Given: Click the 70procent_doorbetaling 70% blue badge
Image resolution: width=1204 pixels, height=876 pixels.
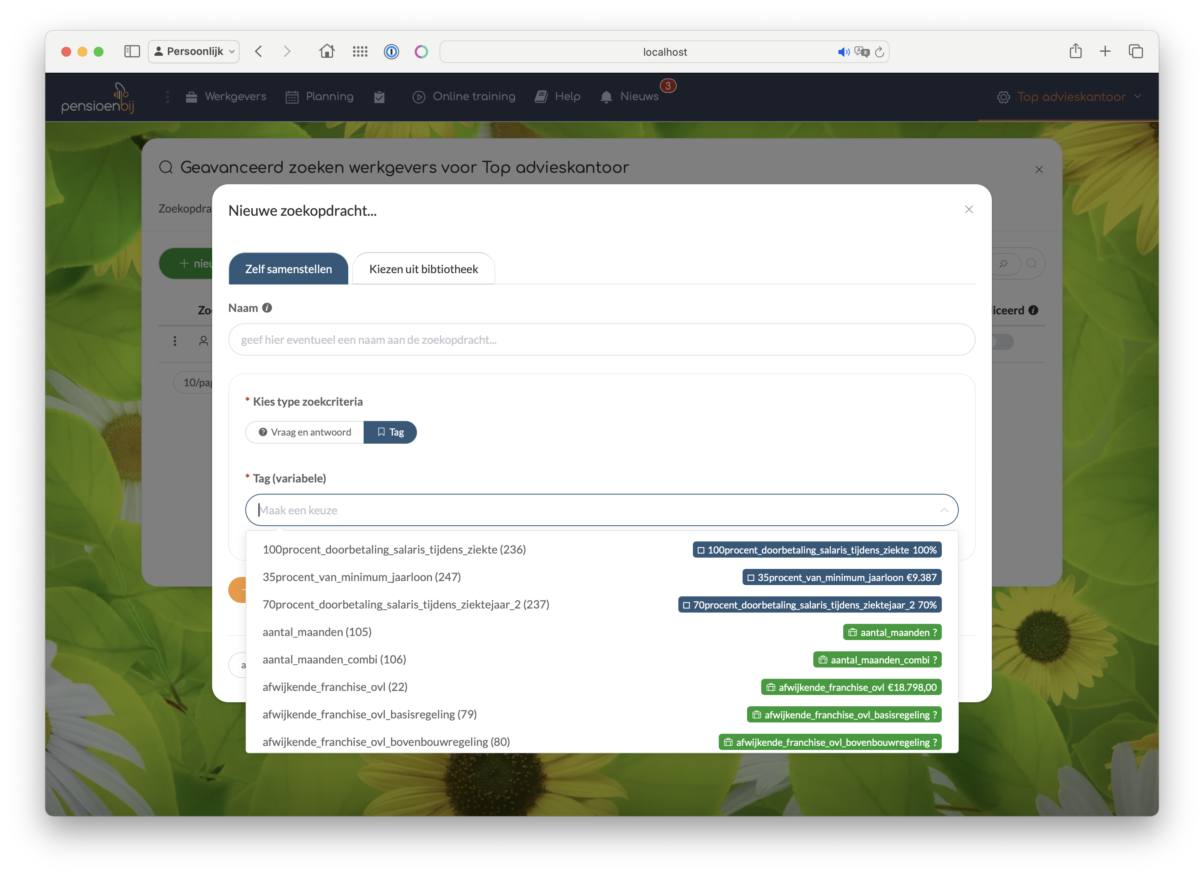Looking at the screenshot, I should point(810,605).
